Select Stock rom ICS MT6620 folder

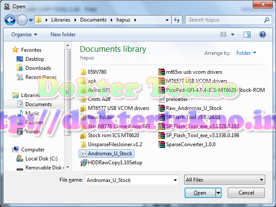110,135
